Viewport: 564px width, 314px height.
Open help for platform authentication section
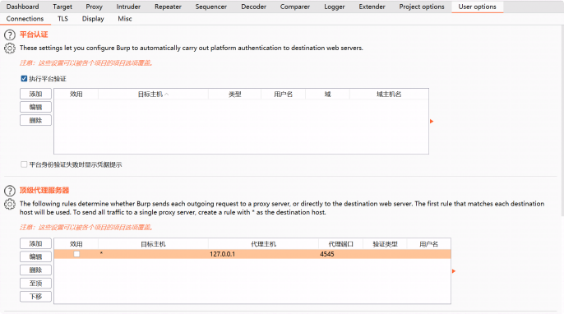pos(10,35)
